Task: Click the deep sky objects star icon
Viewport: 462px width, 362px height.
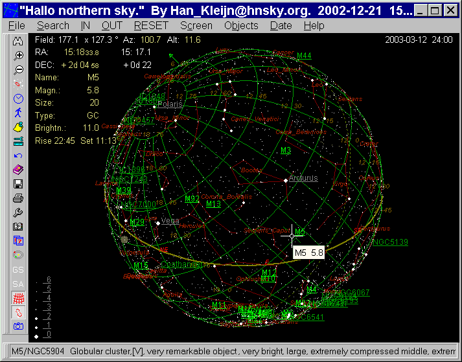Action: 18,84
